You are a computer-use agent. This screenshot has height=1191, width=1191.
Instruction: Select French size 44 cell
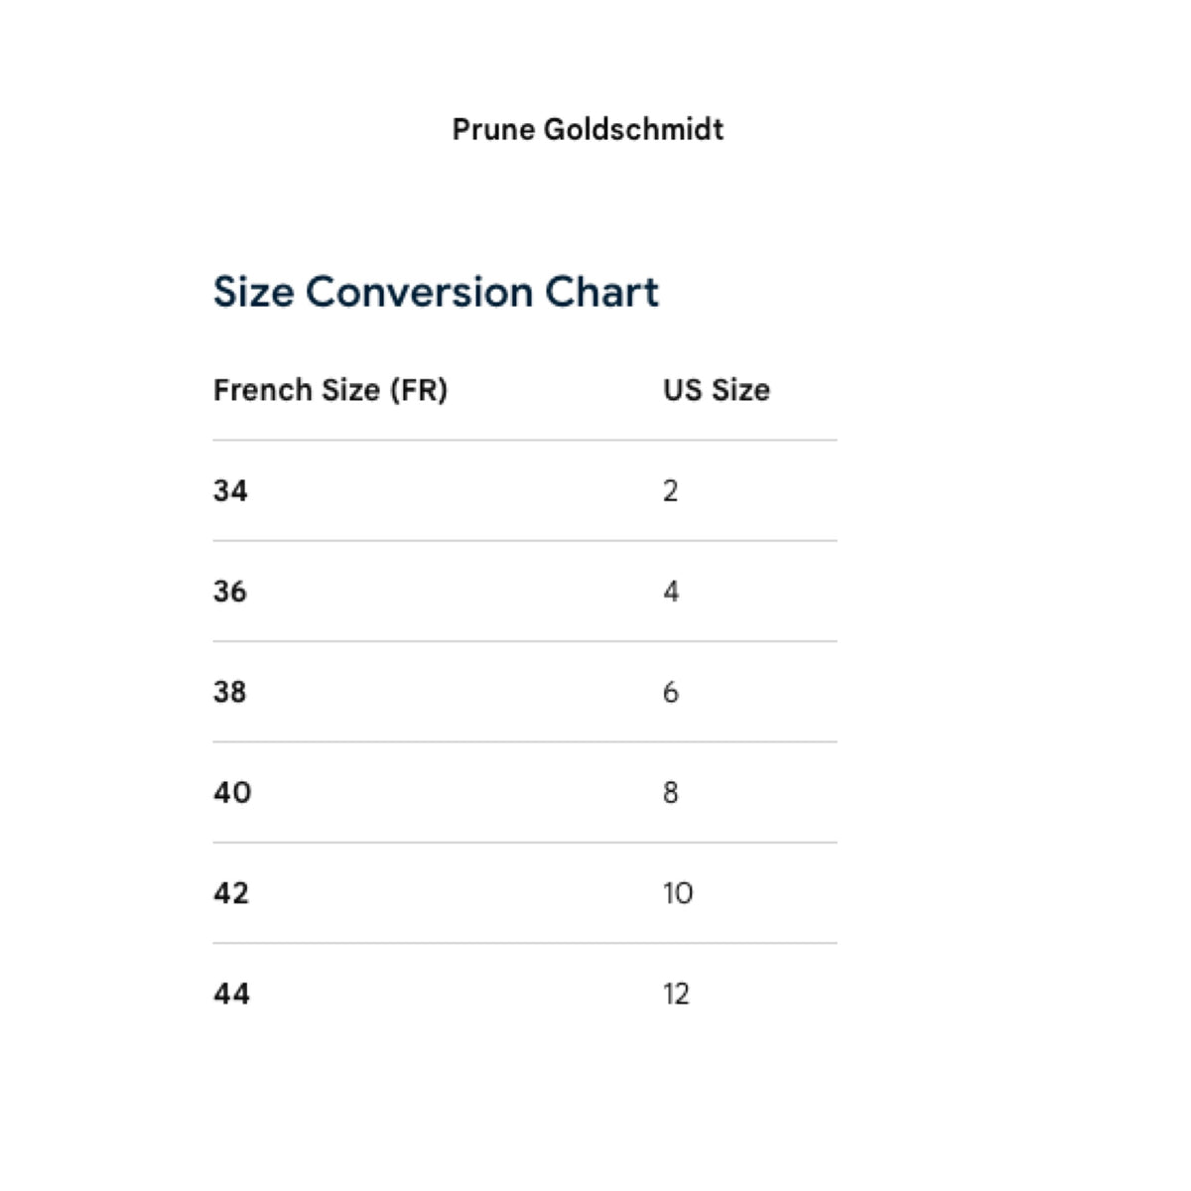tap(231, 993)
